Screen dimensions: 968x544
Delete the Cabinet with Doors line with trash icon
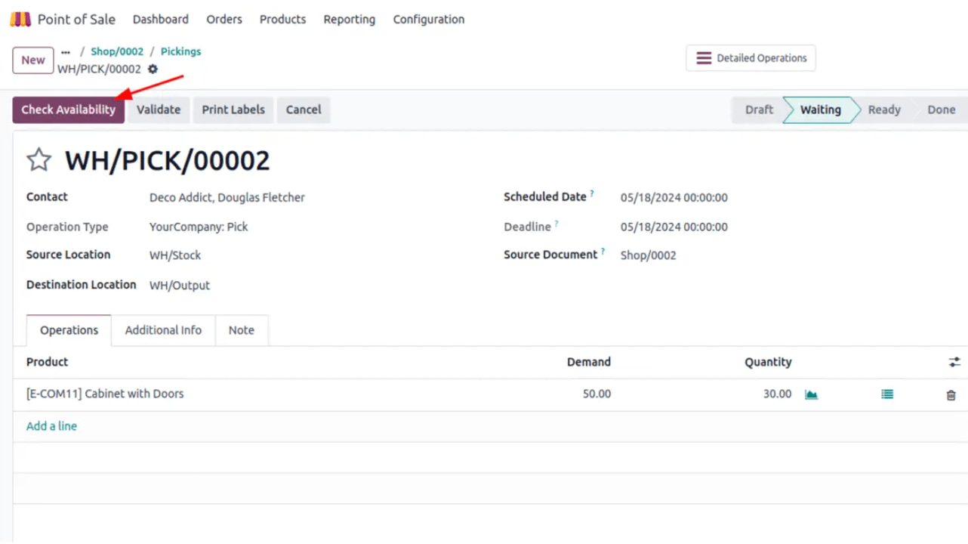[x=951, y=394]
